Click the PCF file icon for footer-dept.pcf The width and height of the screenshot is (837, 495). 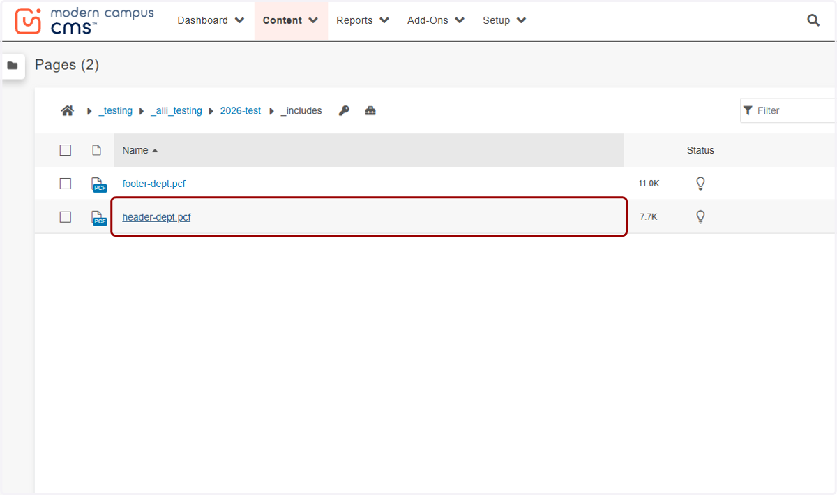click(99, 184)
